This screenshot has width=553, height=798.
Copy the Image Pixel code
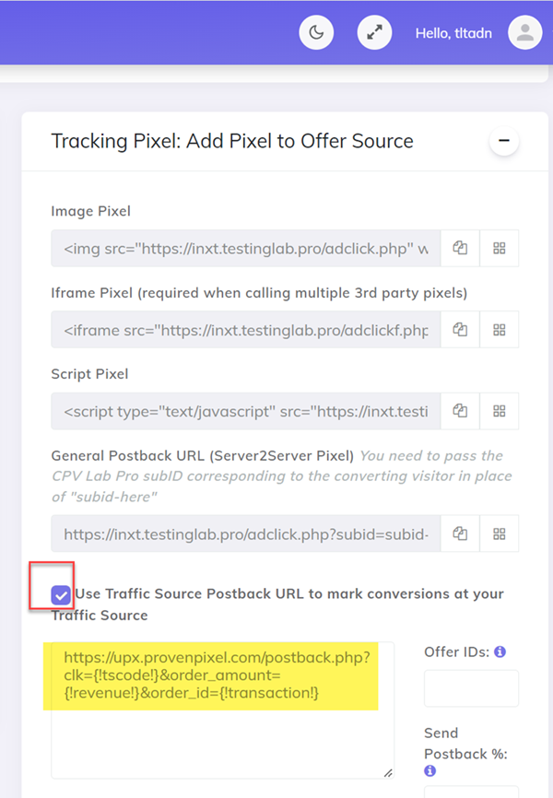(x=460, y=248)
